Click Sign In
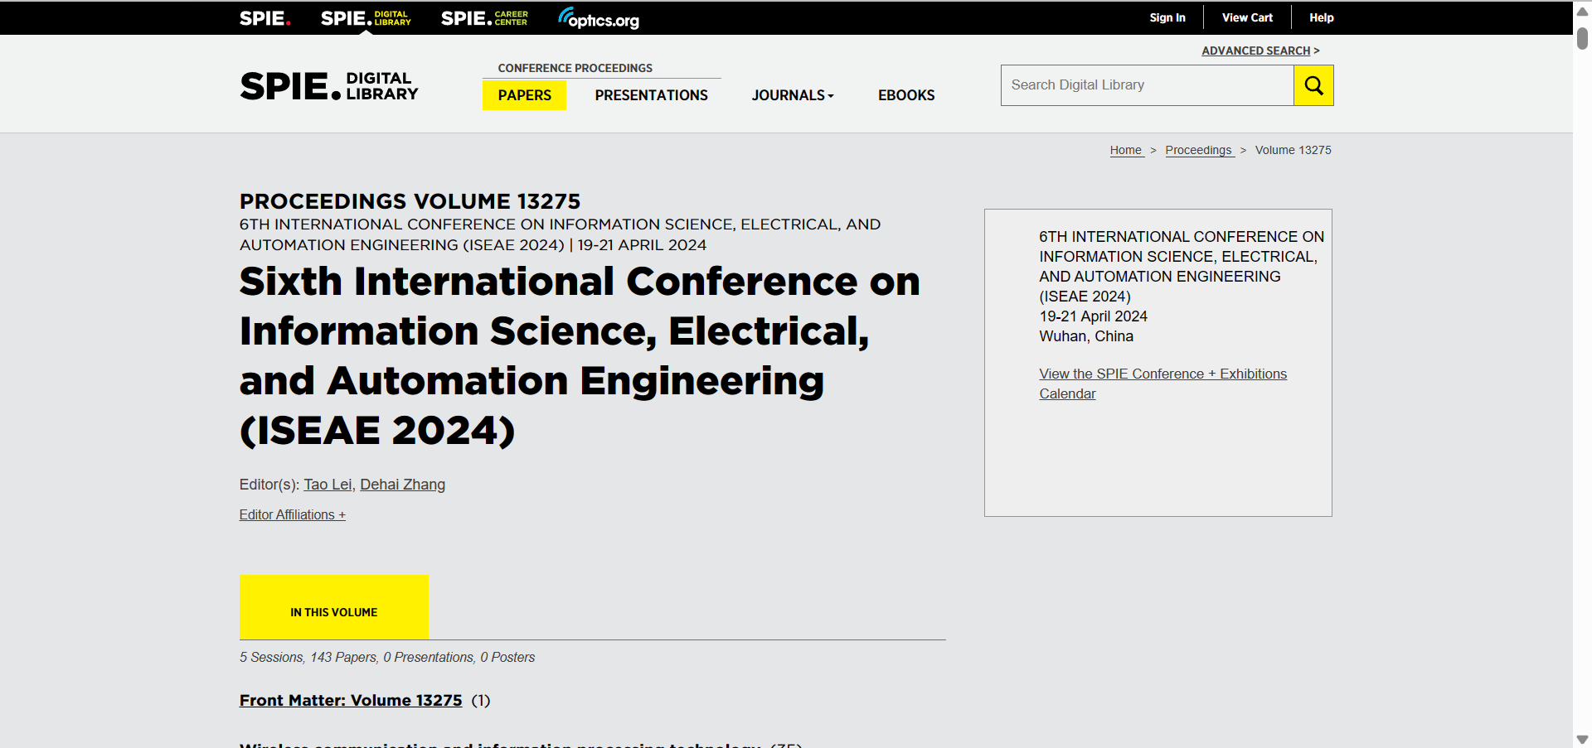The width and height of the screenshot is (1592, 748). (1167, 17)
